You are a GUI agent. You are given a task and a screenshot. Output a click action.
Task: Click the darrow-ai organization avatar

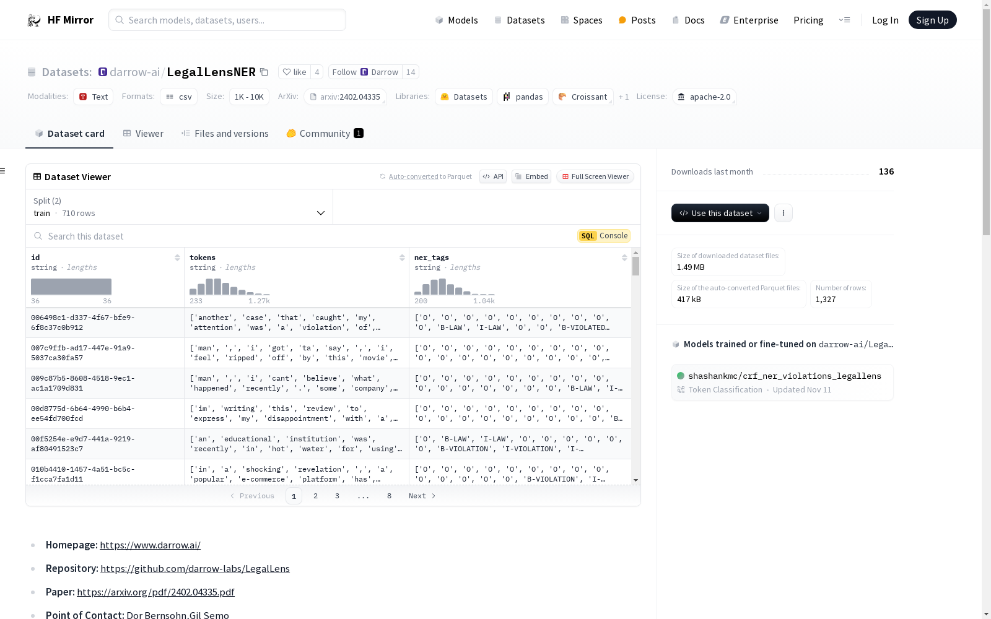point(103,72)
